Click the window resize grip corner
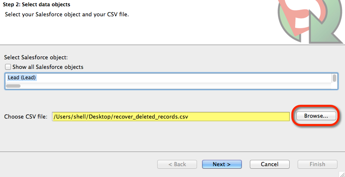Viewport: 345px width, 177px height. coord(342,174)
